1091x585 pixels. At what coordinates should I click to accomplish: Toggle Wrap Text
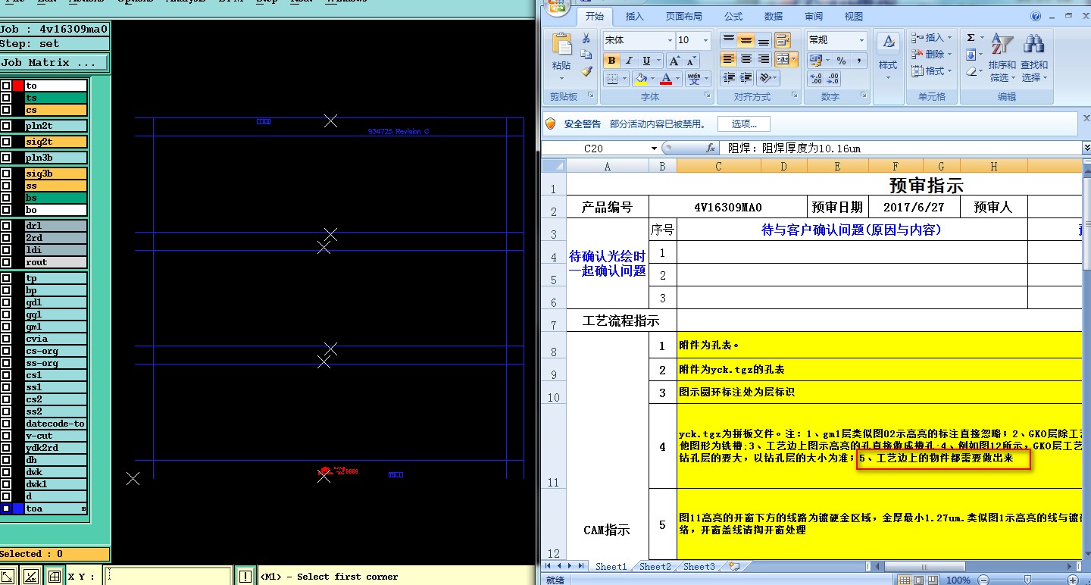(x=783, y=40)
